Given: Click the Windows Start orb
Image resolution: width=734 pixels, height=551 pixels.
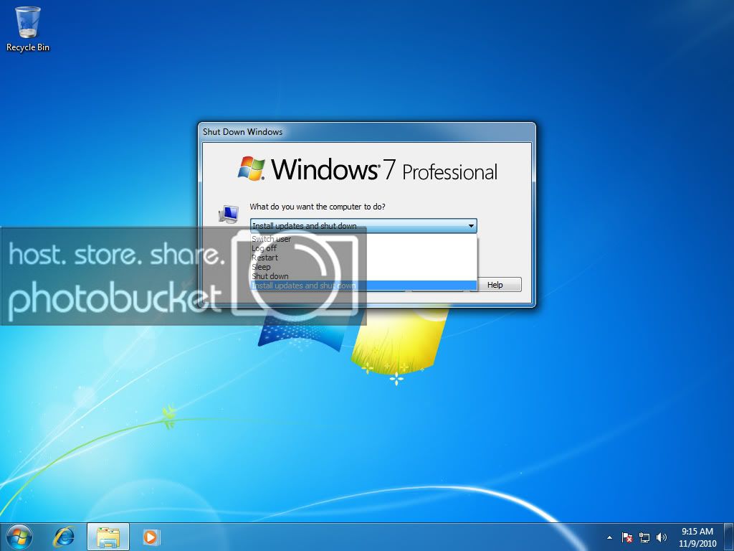Looking at the screenshot, I should (x=19, y=536).
